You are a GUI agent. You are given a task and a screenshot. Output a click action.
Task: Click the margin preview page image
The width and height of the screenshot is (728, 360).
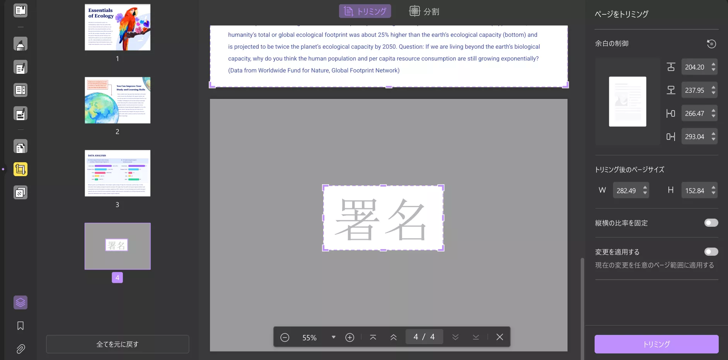627,102
